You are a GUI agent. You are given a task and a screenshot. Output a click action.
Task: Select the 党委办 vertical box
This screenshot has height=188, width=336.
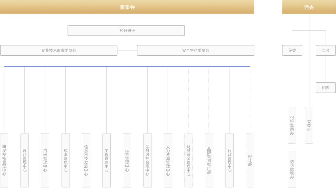[x=309, y=125]
